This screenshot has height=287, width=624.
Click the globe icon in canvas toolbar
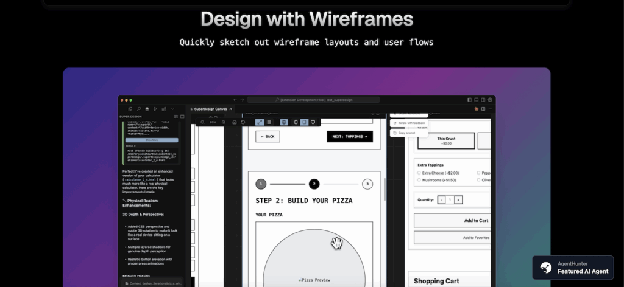pos(284,122)
